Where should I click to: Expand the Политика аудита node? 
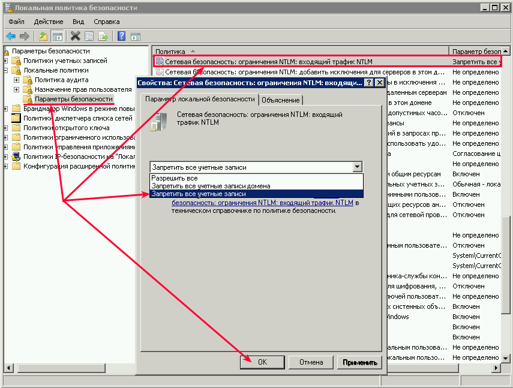16,80
